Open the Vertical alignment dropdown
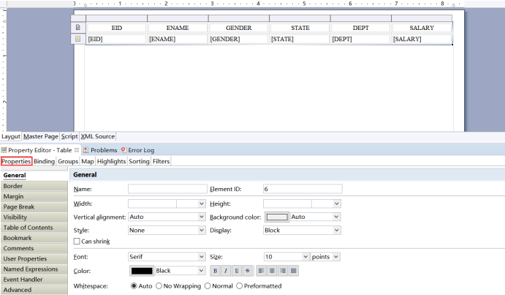This screenshot has width=505, height=295. pyautogui.click(x=167, y=217)
